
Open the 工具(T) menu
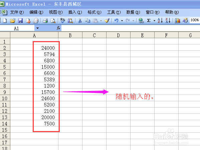(x=114, y=12)
